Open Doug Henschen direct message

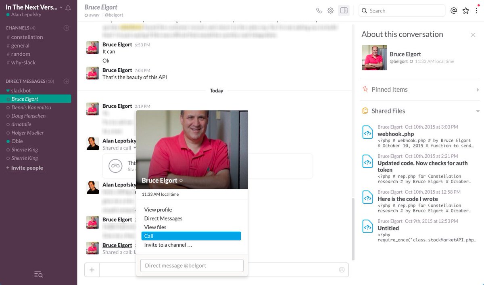pos(26,116)
